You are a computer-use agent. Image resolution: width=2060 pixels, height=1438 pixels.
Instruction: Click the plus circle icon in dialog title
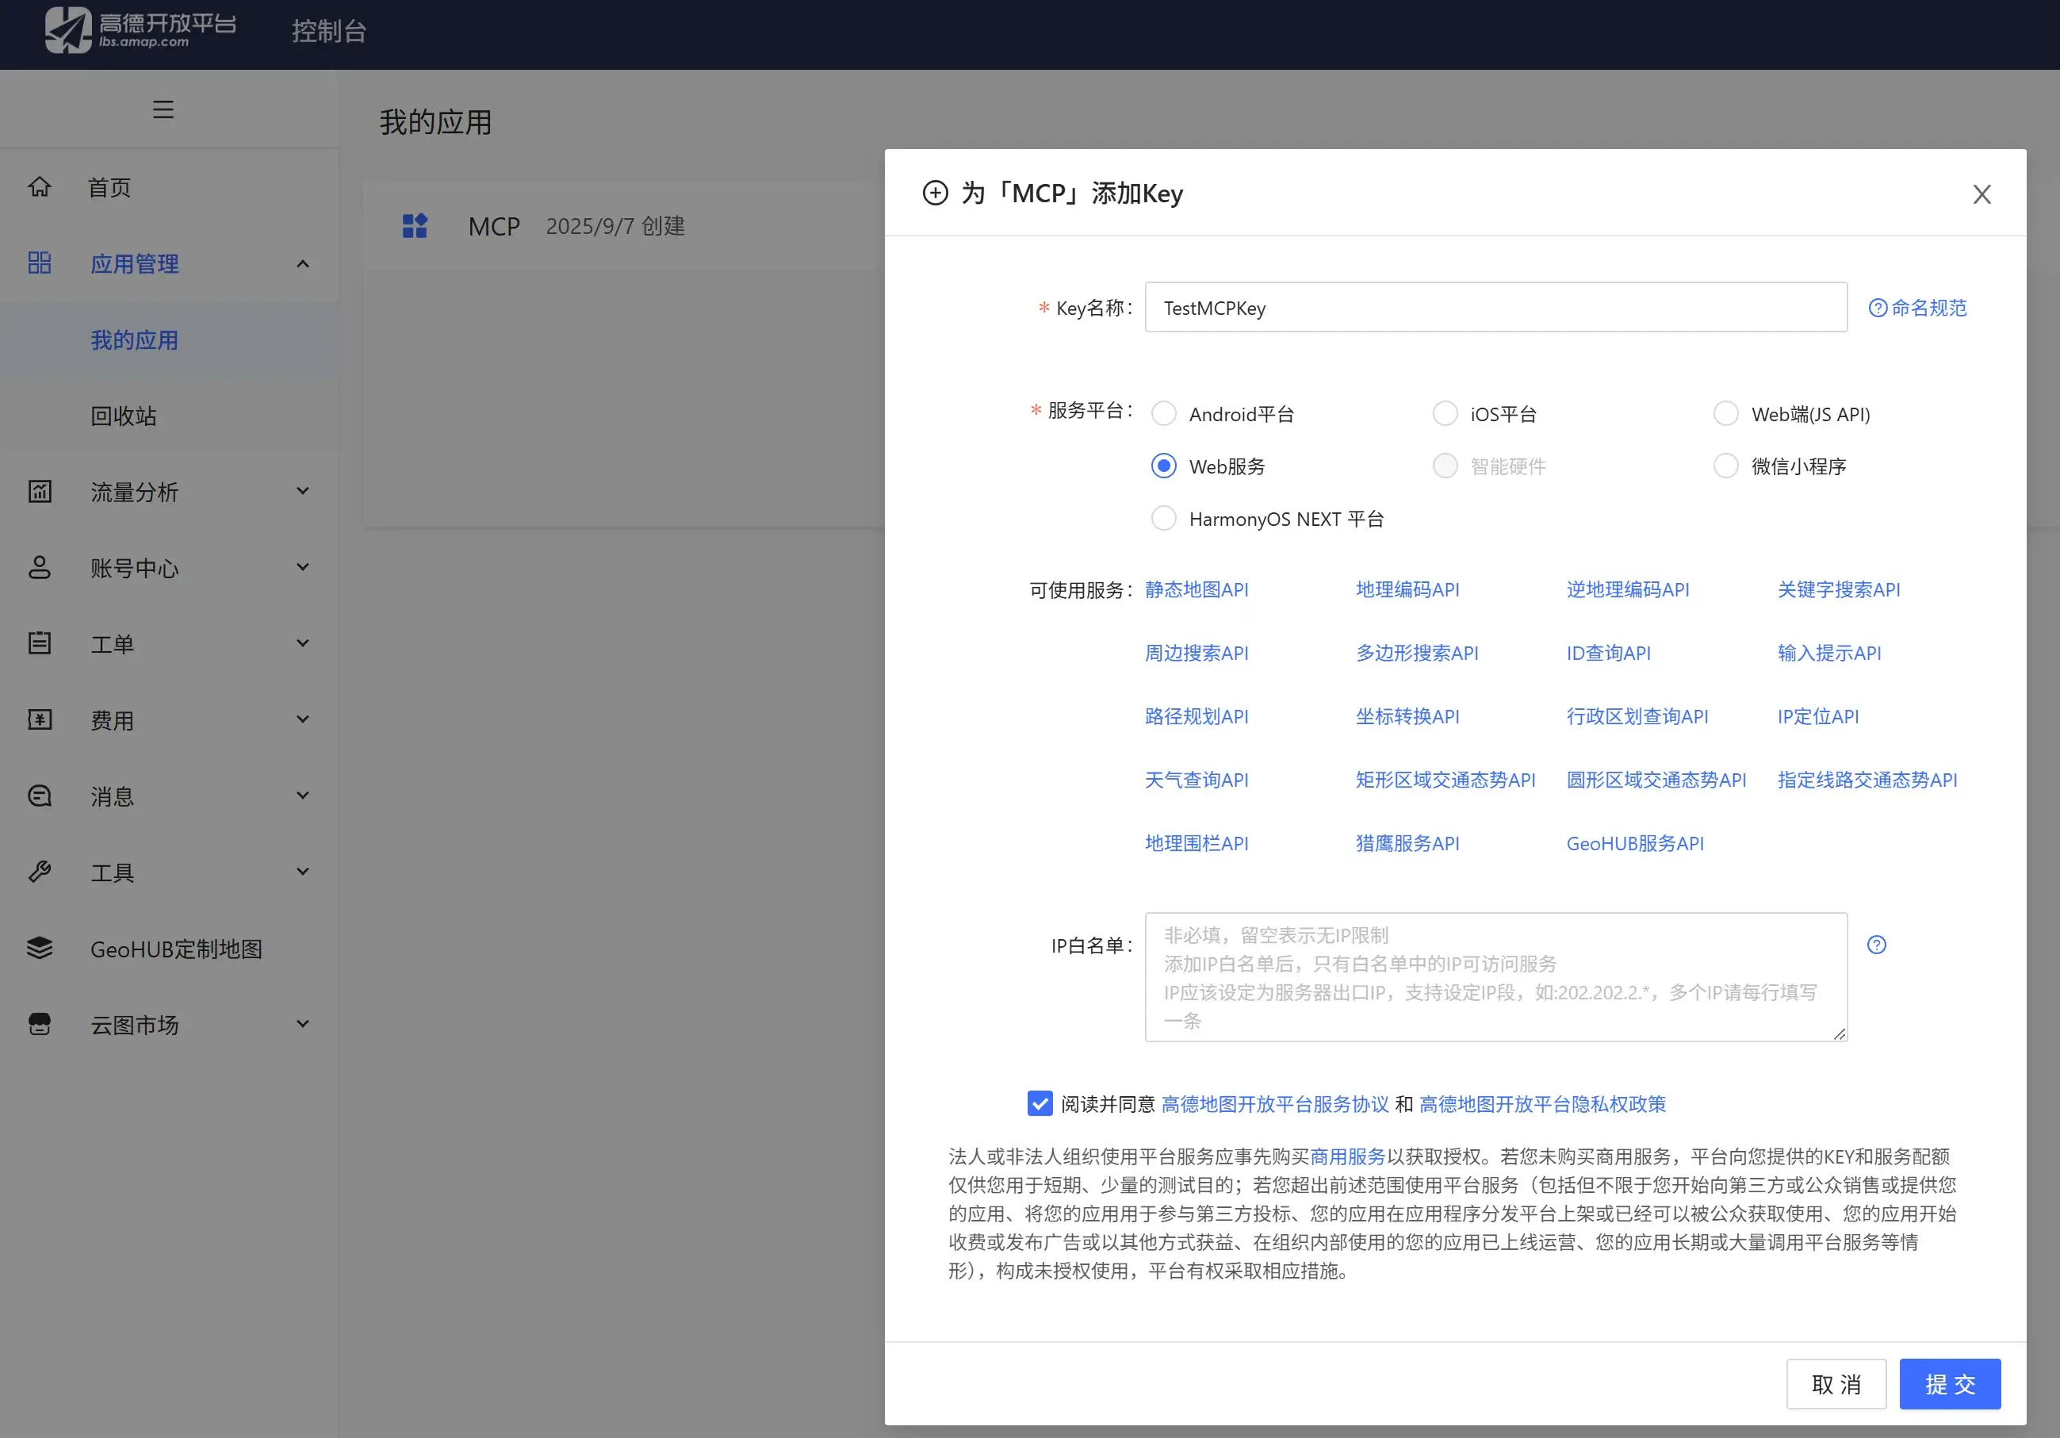coord(935,193)
